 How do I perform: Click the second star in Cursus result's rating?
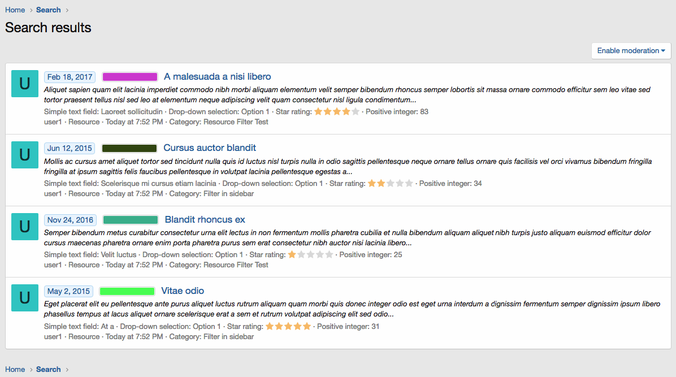tap(381, 183)
